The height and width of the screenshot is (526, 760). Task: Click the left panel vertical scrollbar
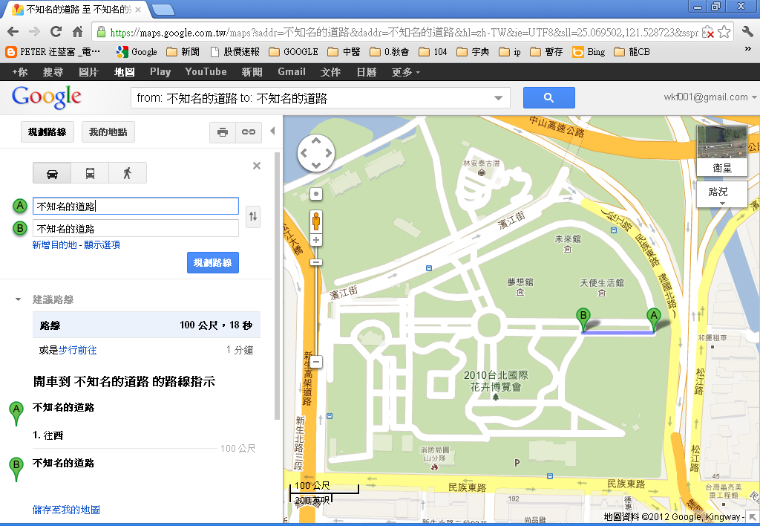tap(278, 286)
